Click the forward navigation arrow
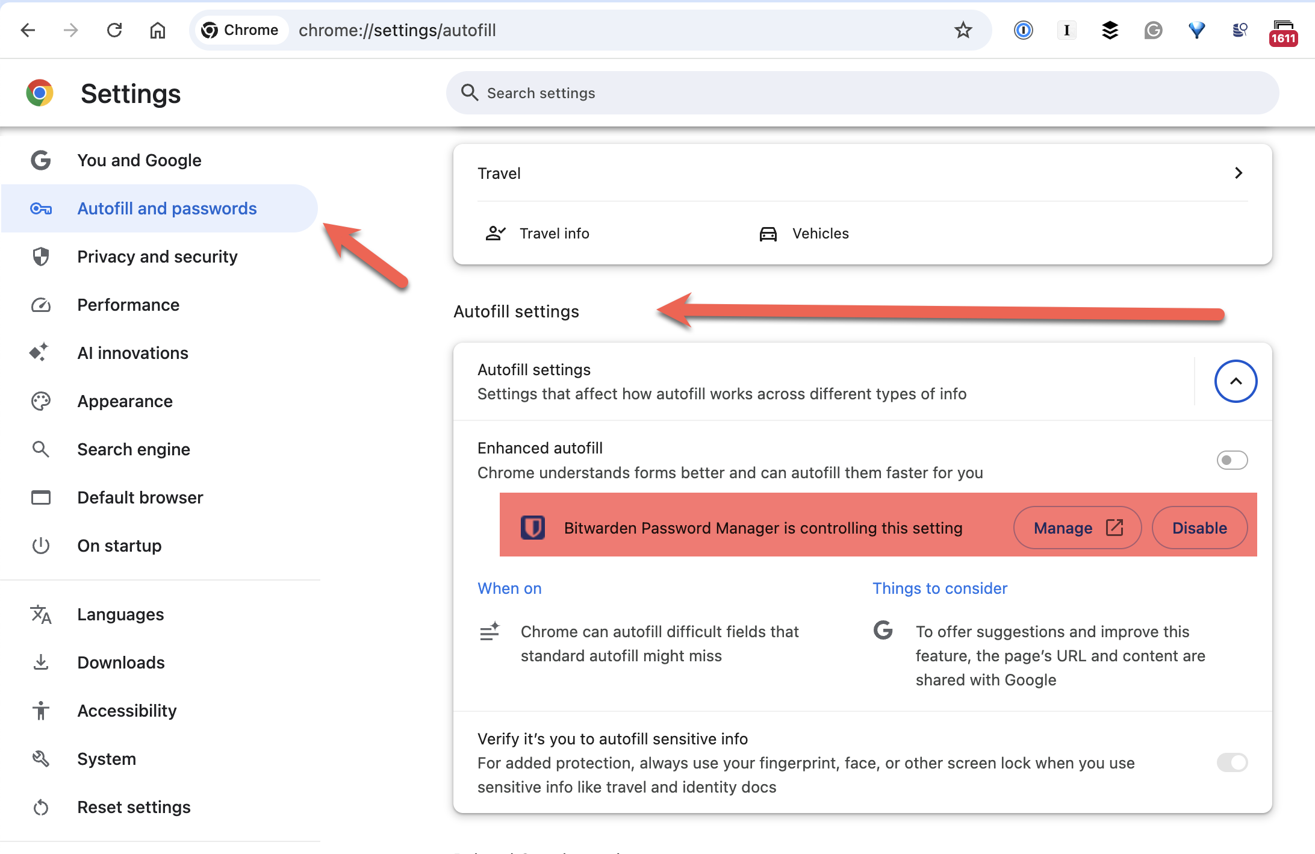Image resolution: width=1315 pixels, height=854 pixels. tap(71, 30)
